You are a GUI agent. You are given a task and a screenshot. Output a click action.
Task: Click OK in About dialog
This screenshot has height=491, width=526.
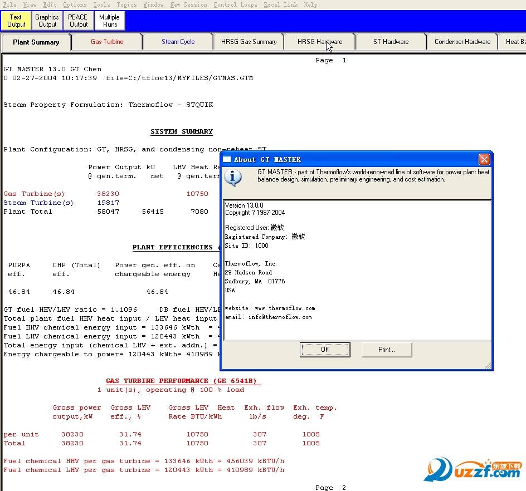point(325,350)
